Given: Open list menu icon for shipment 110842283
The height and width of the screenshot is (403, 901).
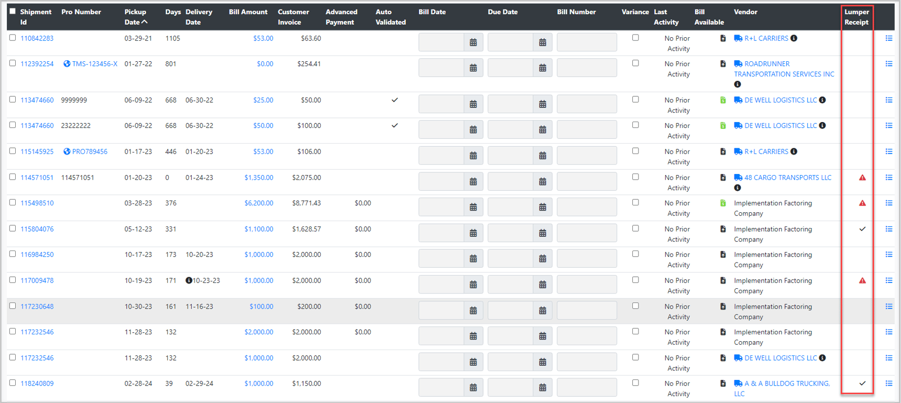Looking at the screenshot, I should 889,38.
